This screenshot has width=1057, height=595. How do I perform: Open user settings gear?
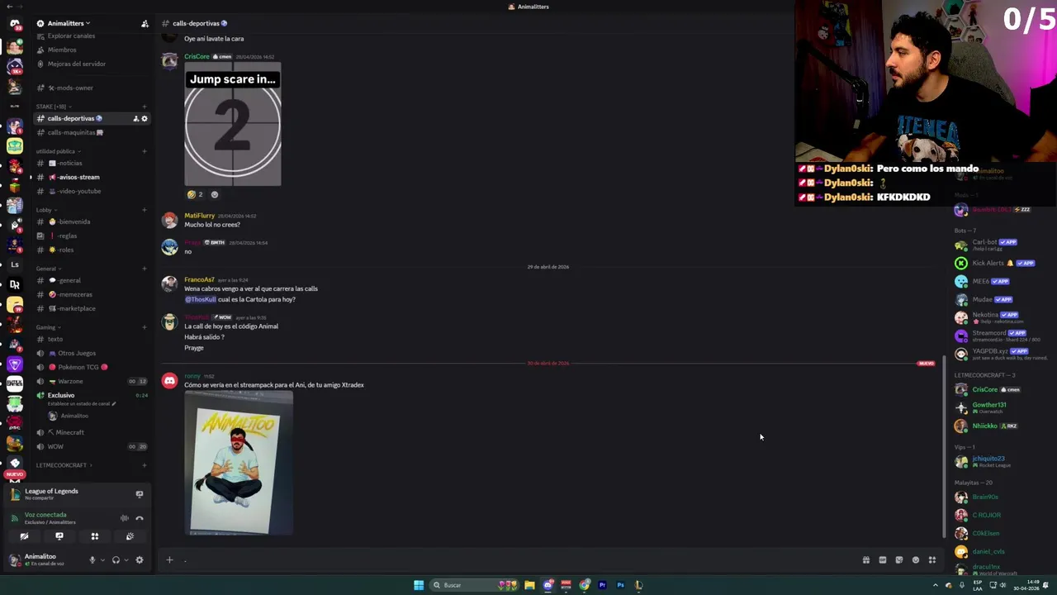140,559
